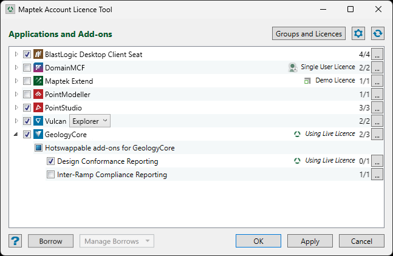The height and width of the screenshot is (256, 393).
Task: Tick the Inter-Ramp Compliance Reporting checkbox
Action: tap(51, 175)
